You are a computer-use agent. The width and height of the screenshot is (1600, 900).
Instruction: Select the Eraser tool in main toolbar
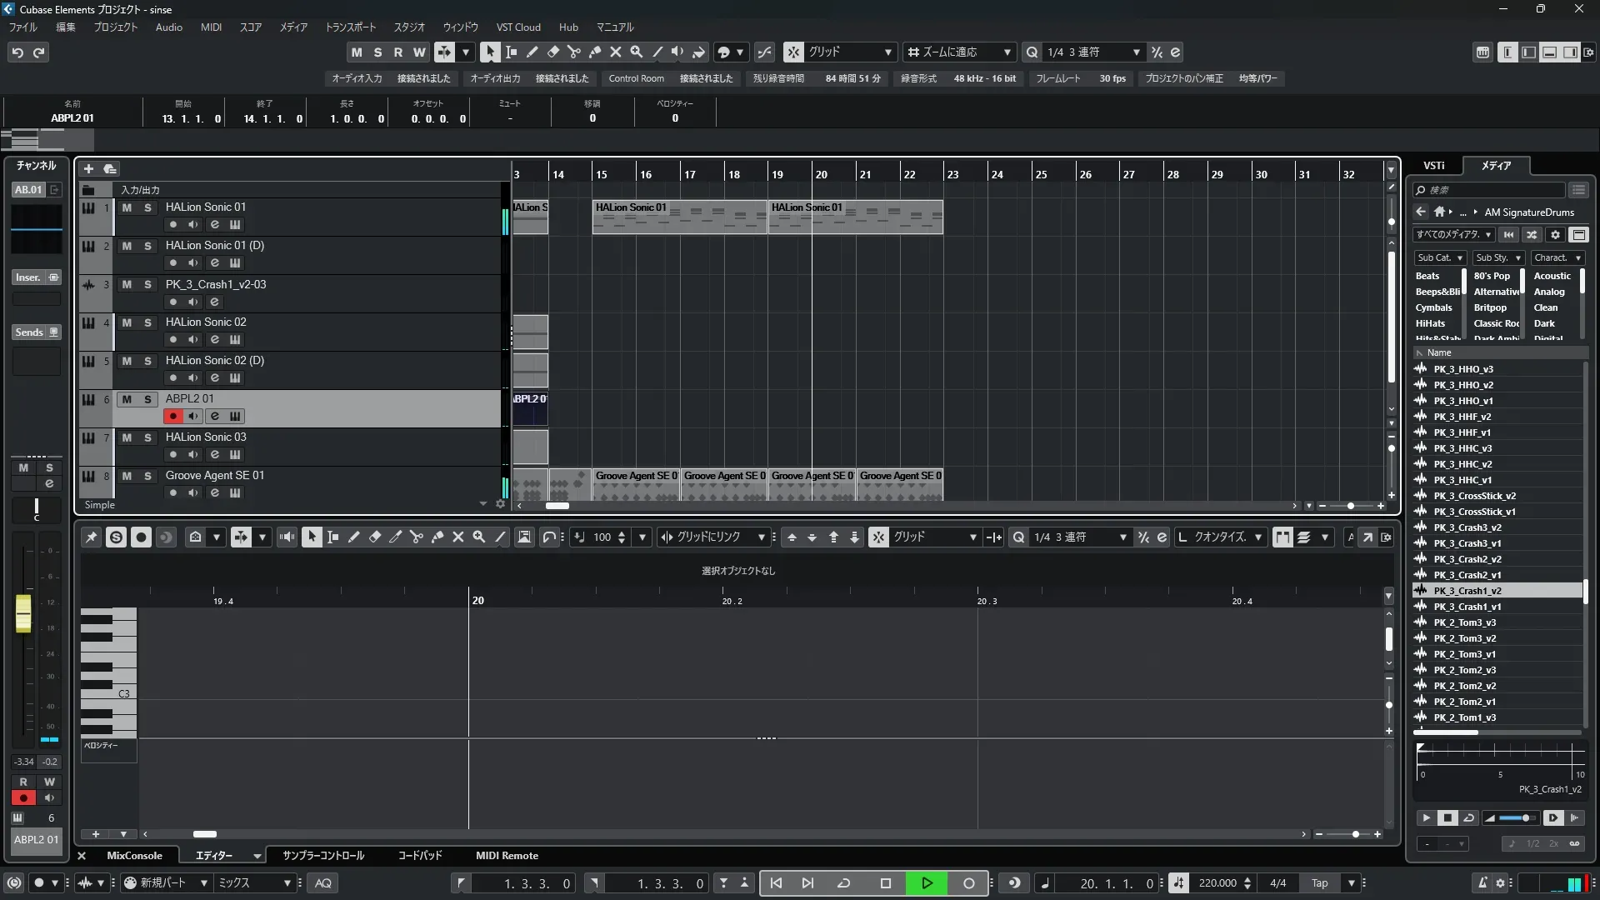coord(553,52)
